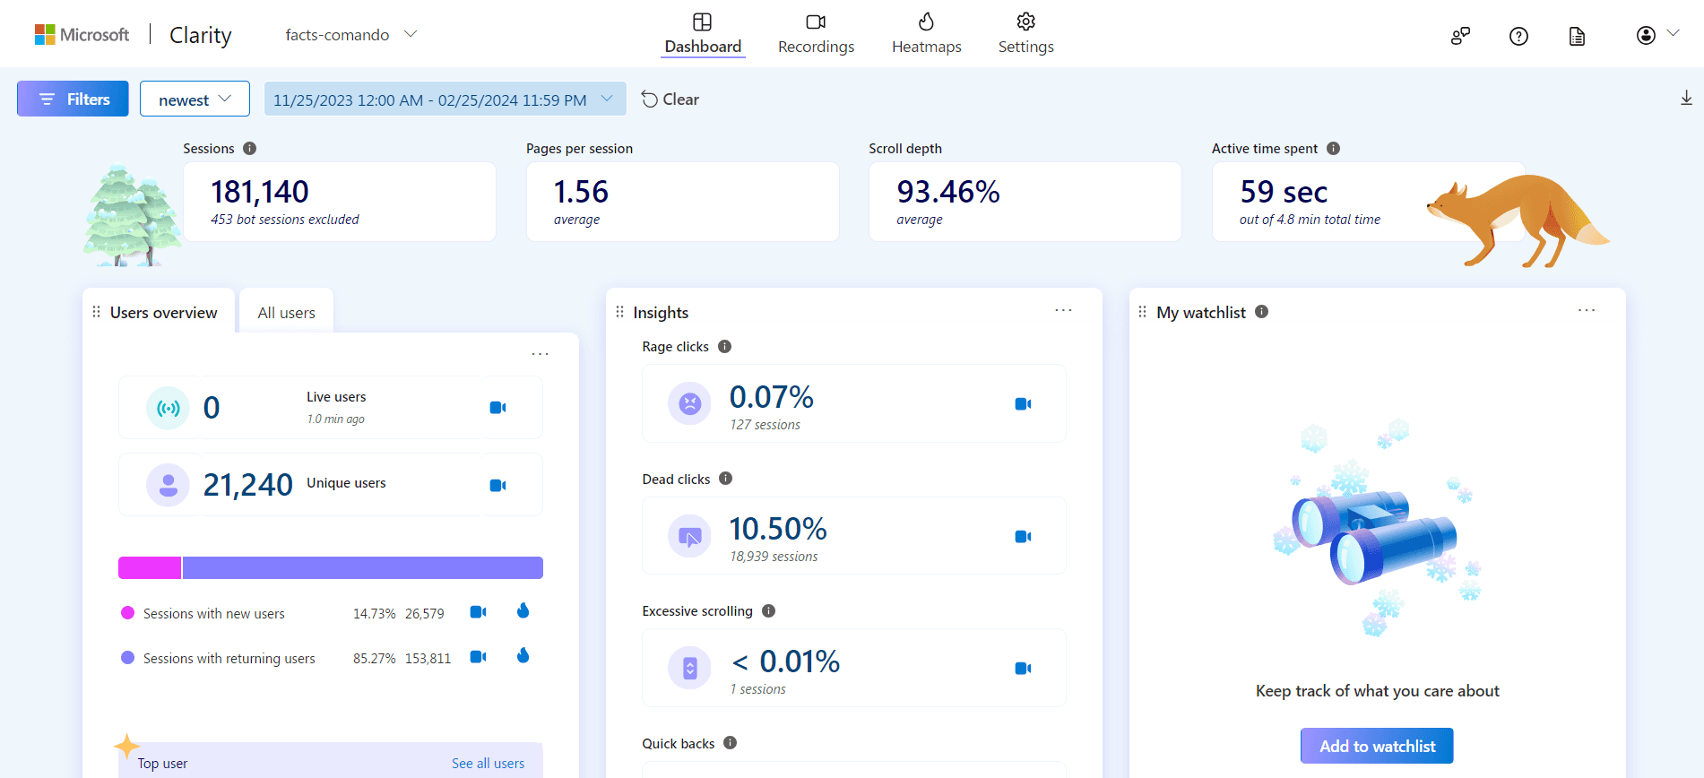The width and height of the screenshot is (1704, 778).
Task: Grab the Users overview drag handle
Action: pyautogui.click(x=96, y=312)
